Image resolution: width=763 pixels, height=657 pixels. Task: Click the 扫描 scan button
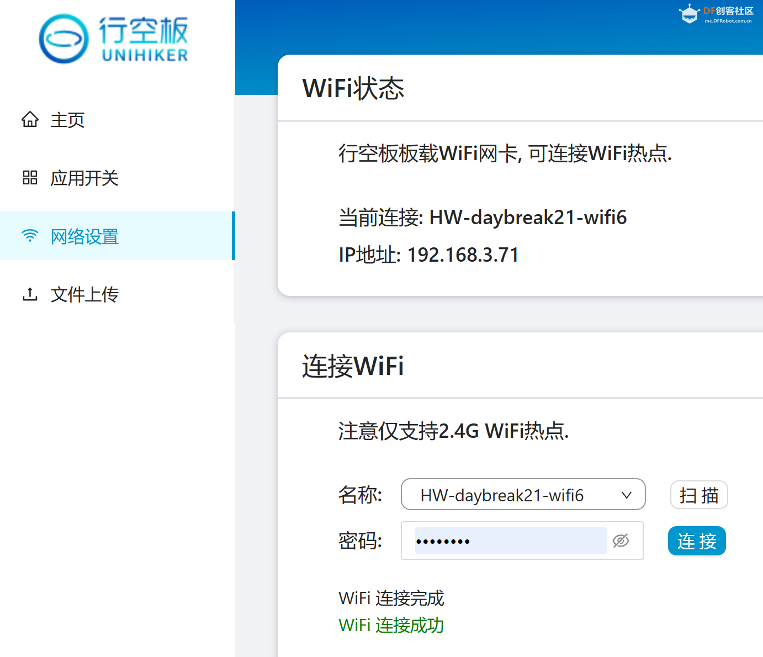click(x=699, y=495)
